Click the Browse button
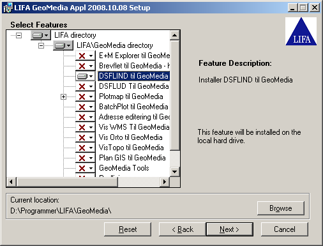This screenshot has width=323, height=246. tap(281, 208)
